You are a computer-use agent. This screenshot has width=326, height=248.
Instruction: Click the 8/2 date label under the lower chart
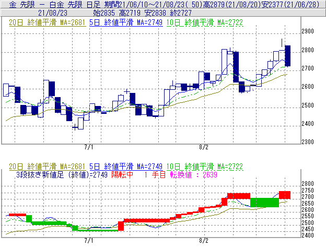click(204, 241)
